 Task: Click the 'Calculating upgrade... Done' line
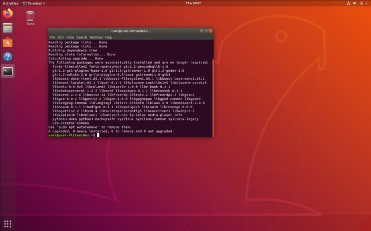(x=76, y=59)
